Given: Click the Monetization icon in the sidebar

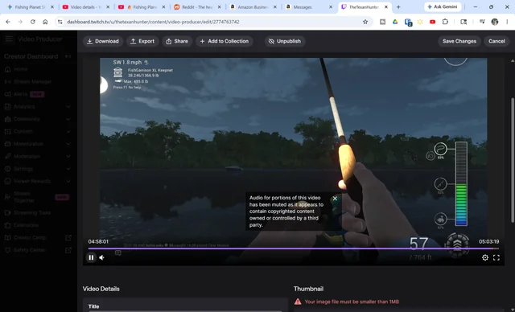Looking at the screenshot, I should (x=7, y=144).
